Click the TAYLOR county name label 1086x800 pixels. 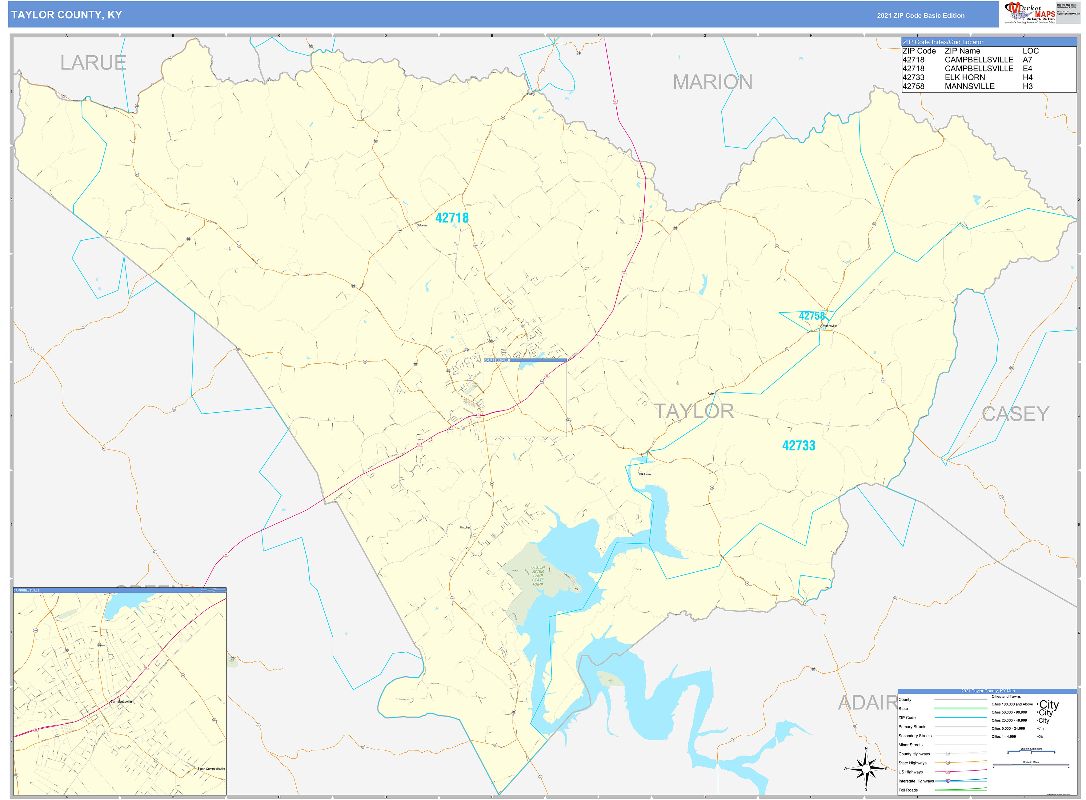[x=694, y=411]
